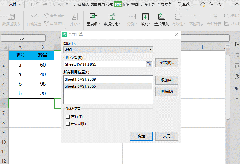
Task: Click 重新应用 in the ribbon
Action: (x=54, y=23)
